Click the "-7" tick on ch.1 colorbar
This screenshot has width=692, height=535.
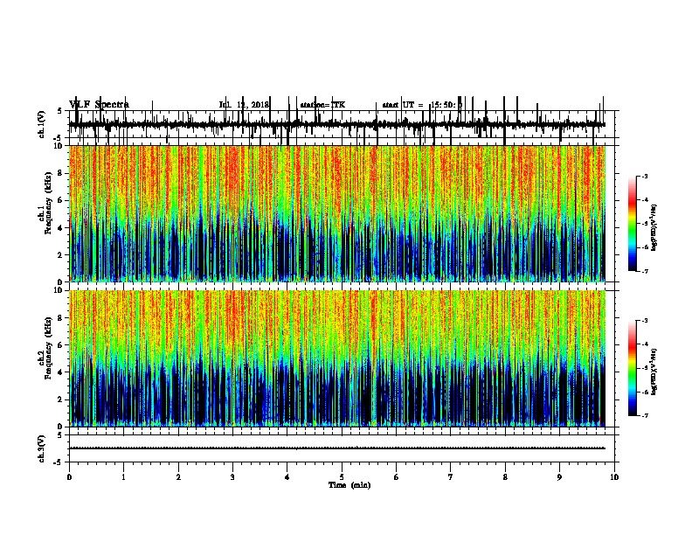pyautogui.click(x=645, y=271)
